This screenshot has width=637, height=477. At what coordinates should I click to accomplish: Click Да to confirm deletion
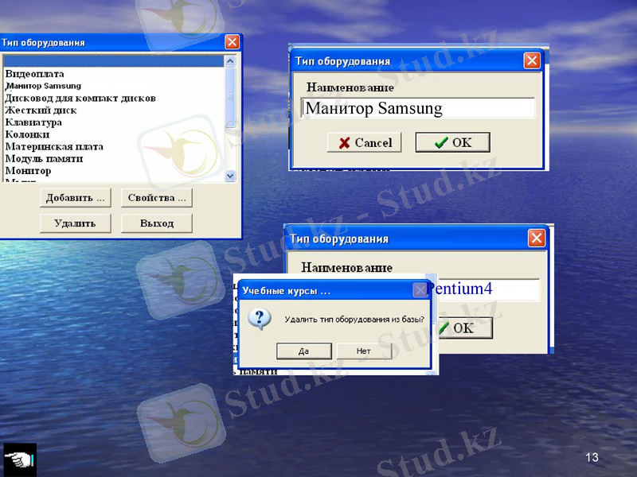coord(303,351)
